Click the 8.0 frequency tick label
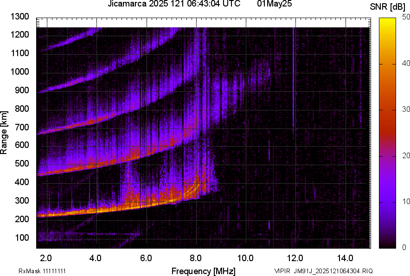 click(196, 258)
